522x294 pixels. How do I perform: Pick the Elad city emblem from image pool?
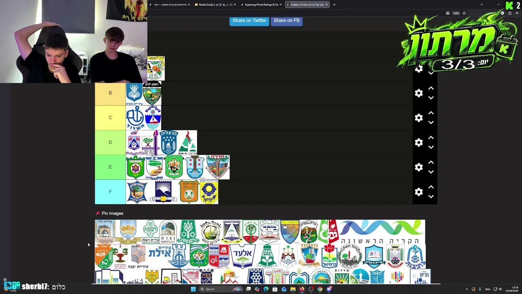pos(243,256)
